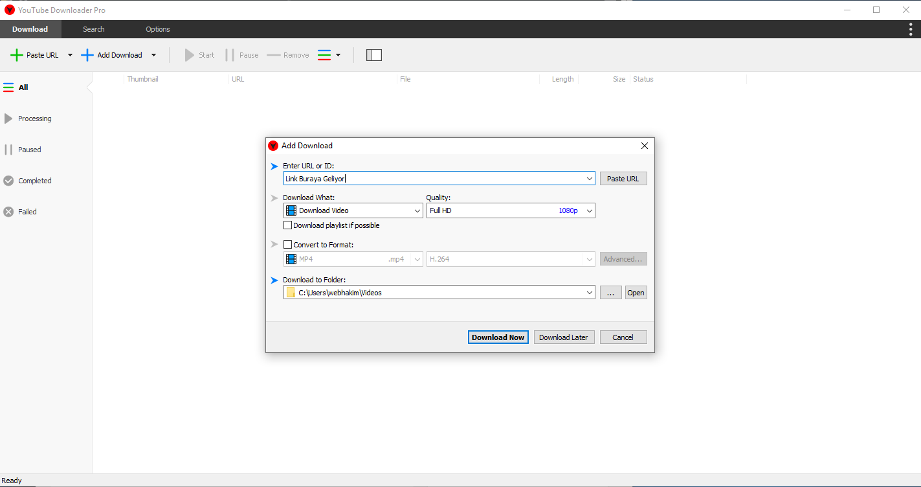Enable Download playlist if possible

click(x=288, y=225)
